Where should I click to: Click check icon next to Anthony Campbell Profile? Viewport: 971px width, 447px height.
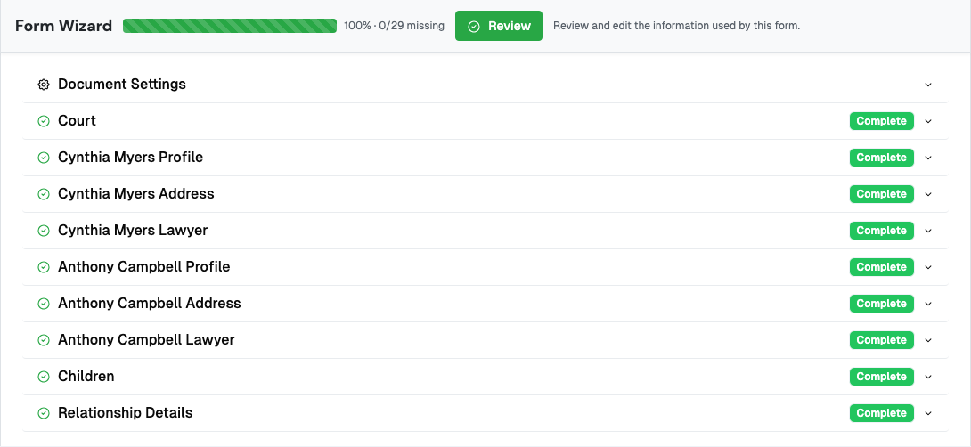click(44, 267)
